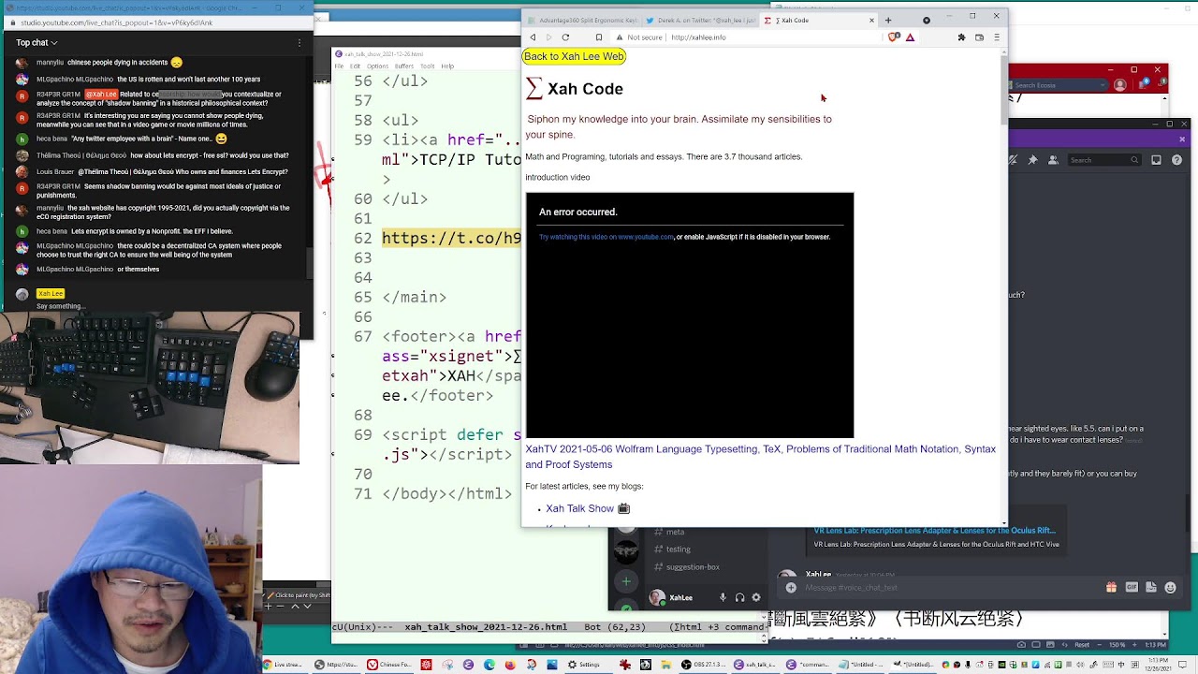Close the Xah Code tab
Viewport: 1198px width, 674px height.
[871, 20]
